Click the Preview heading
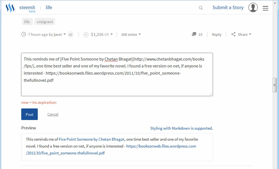Viewport: 279px width, 169px height. coord(29,128)
